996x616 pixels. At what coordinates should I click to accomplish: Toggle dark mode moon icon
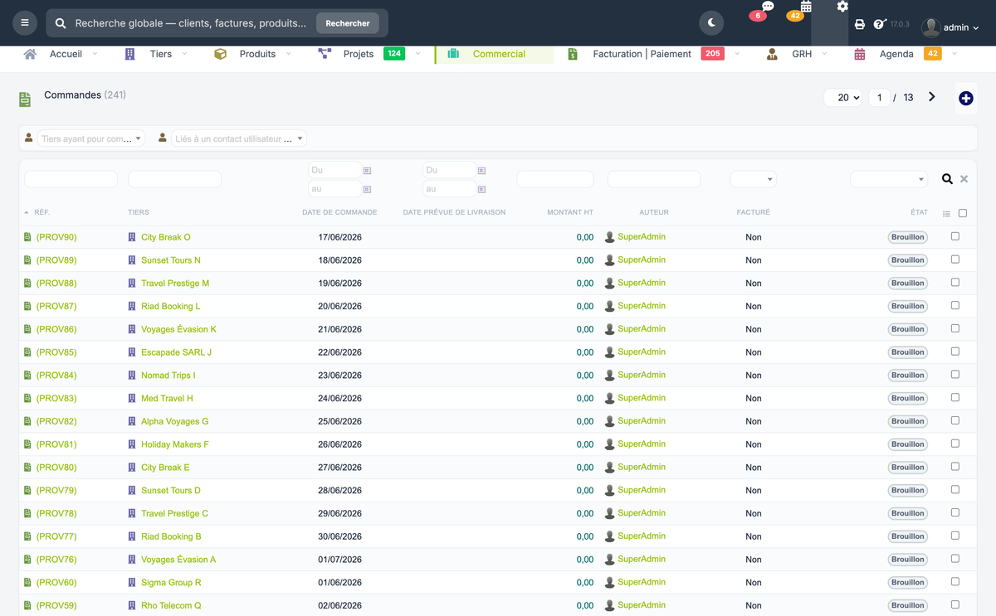coord(711,23)
